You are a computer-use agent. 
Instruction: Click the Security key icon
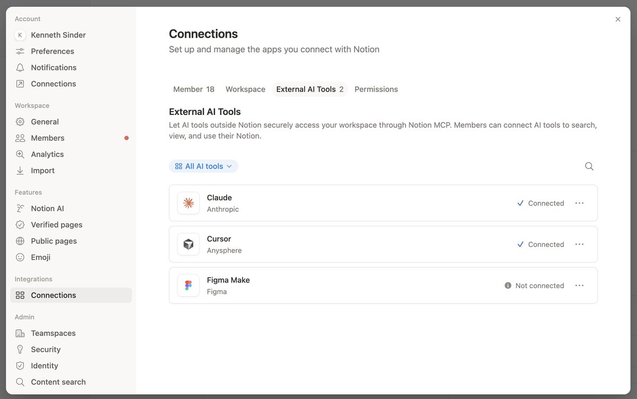pos(20,350)
